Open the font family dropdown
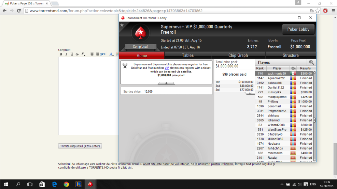 pyautogui.click(x=83, y=54)
